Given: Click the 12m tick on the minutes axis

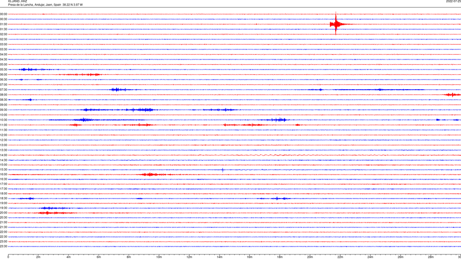Looking at the screenshot, I should click(x=189, y=257).
